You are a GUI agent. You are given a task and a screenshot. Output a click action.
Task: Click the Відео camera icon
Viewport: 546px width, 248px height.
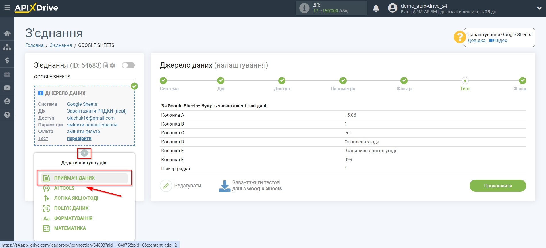pyautogui.click(x=491, y=41)
